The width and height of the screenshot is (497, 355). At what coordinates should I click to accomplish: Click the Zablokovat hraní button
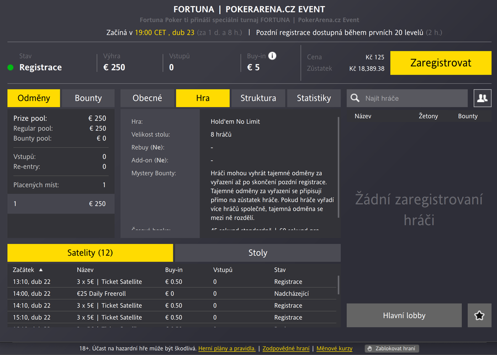tap(392, 349)
